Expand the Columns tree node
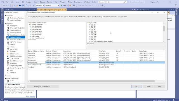This screenshot has height=101, width=179. [28, 40]
